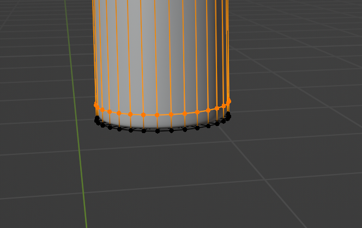
Task: Click the orange ring edge at front center
Action: (x=164, y=115)
